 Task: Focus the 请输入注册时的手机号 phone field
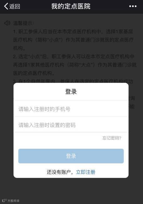pos(71,109)
